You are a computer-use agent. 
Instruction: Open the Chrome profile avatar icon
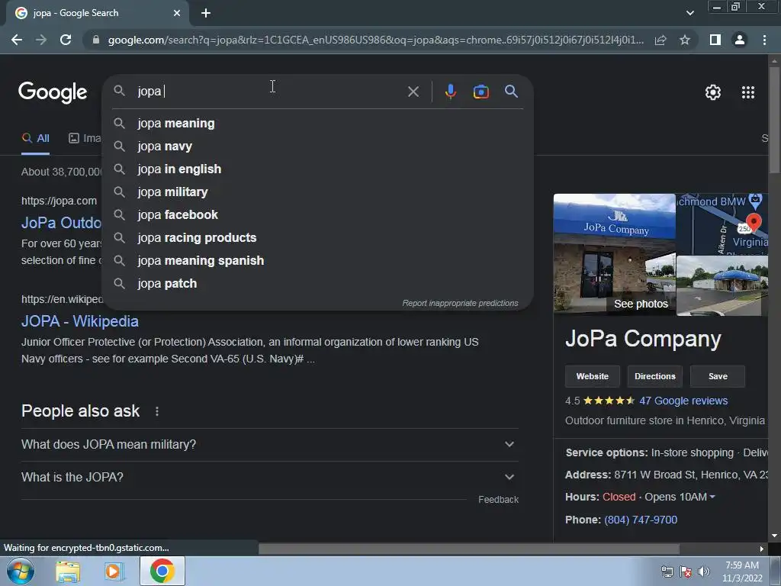coord(740,40)
